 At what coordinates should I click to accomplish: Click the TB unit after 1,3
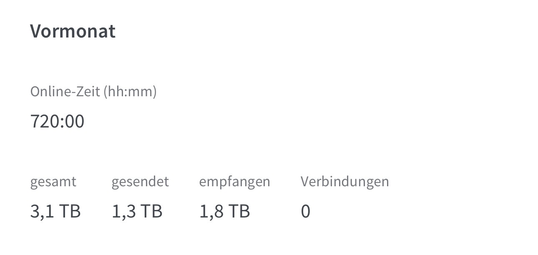click(x=151, y=212)
